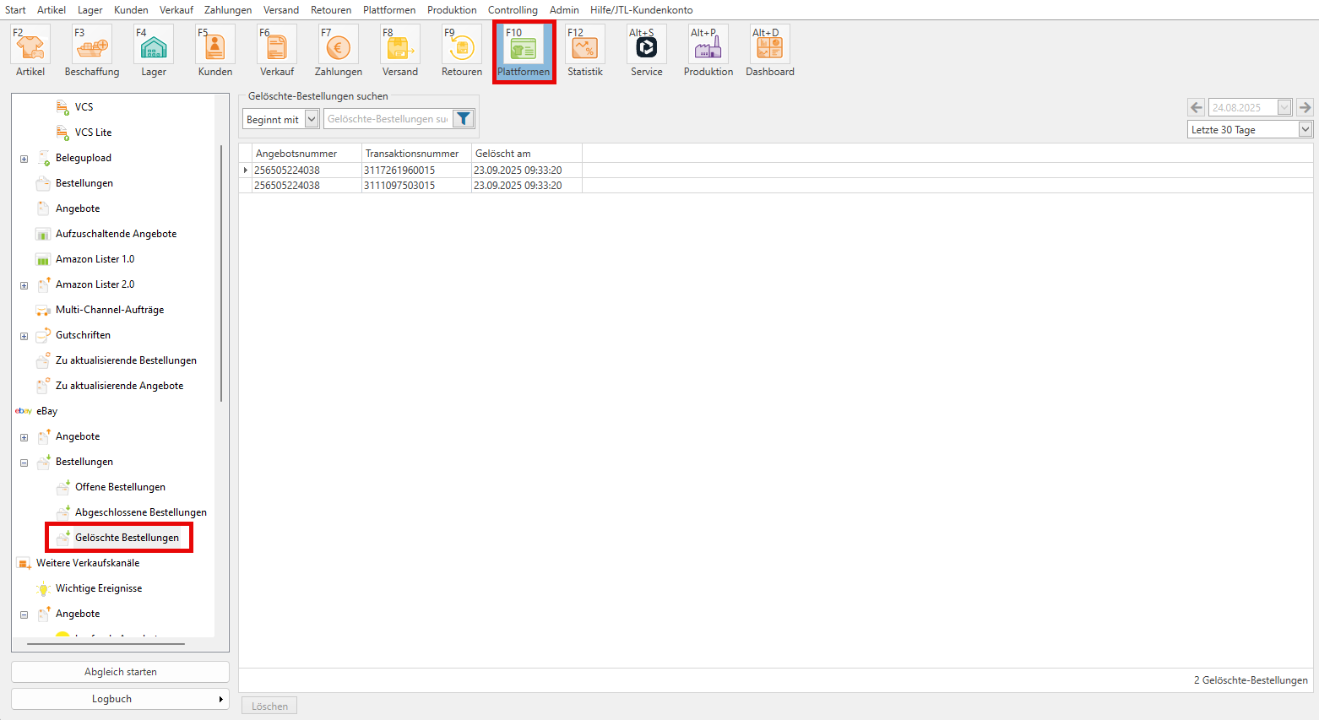Click the 'Abgleich starten' button
The height and width of the screenshot is (720, 1319).
pos(120,672)
